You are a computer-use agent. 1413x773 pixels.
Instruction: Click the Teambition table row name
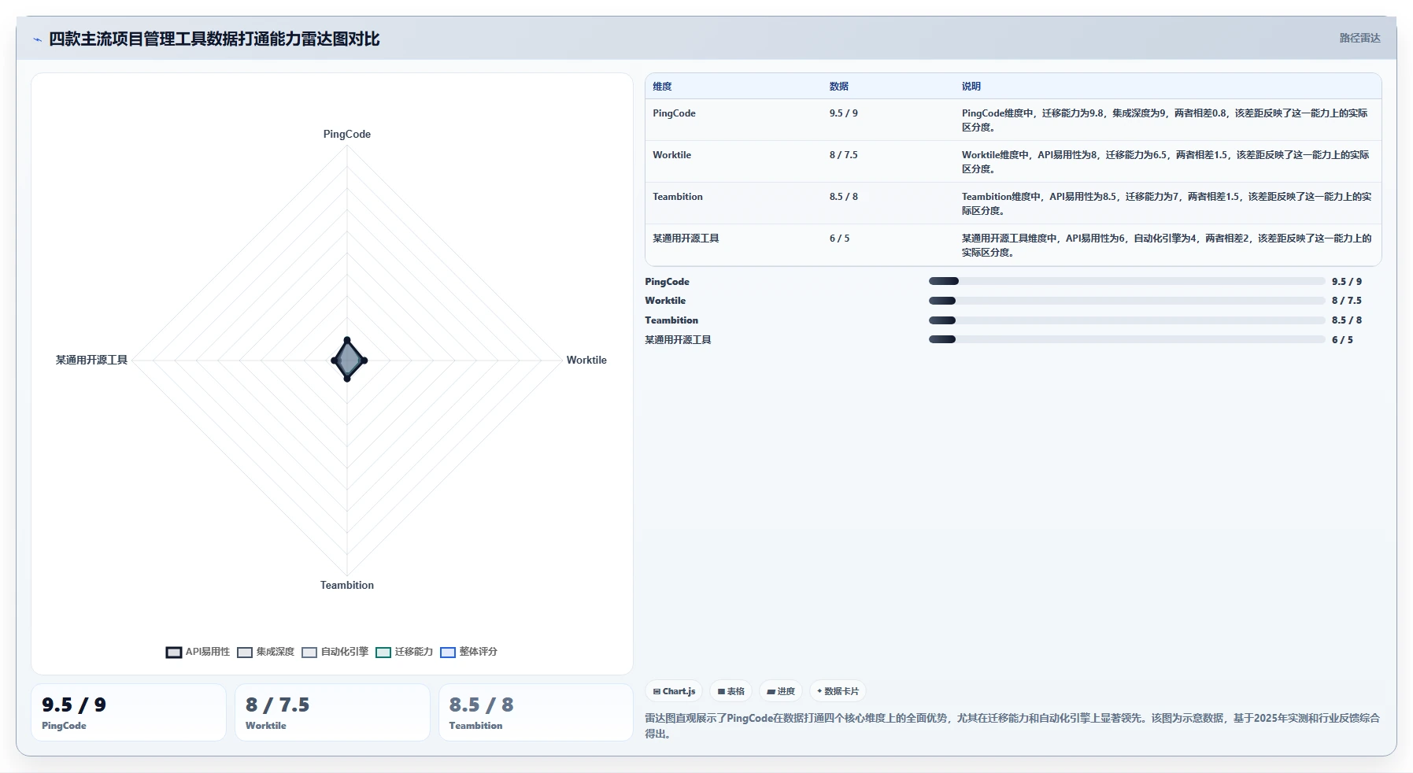click(x=677, y=197)
